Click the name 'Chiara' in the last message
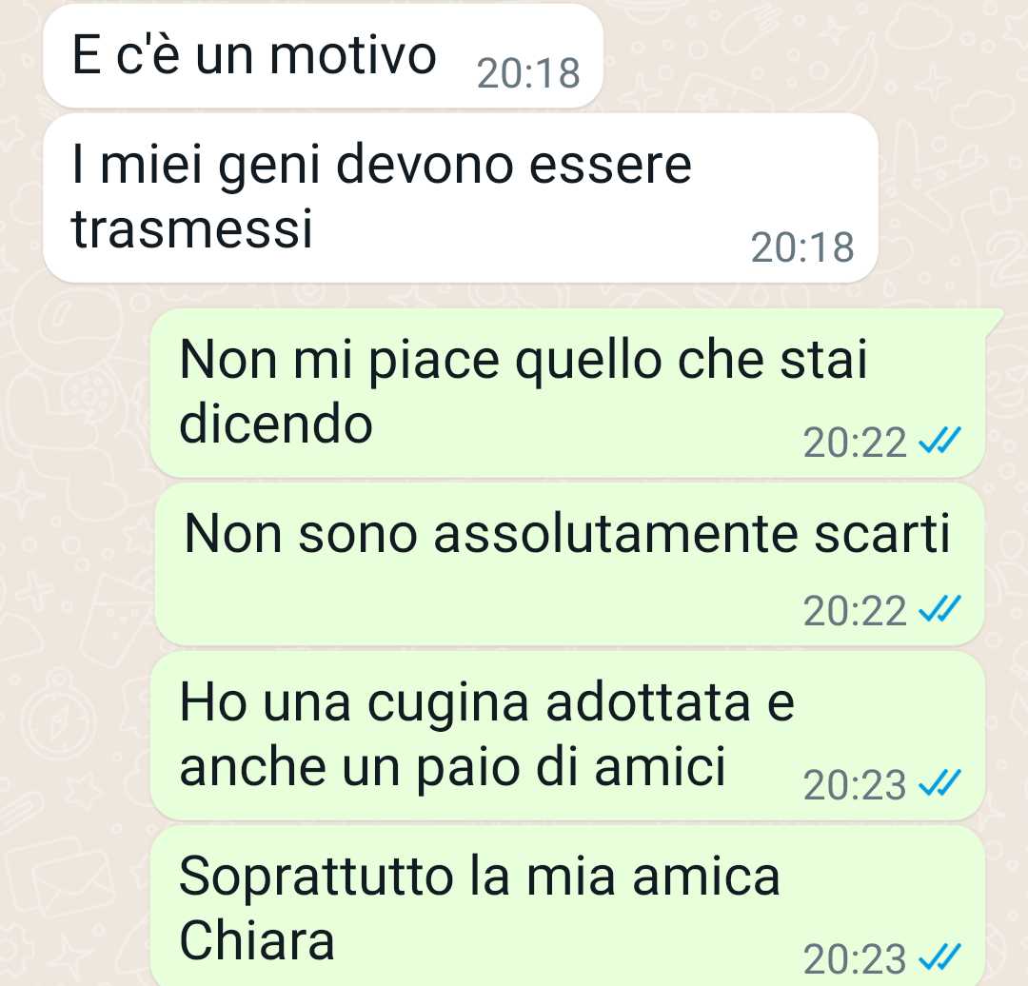 257,939
